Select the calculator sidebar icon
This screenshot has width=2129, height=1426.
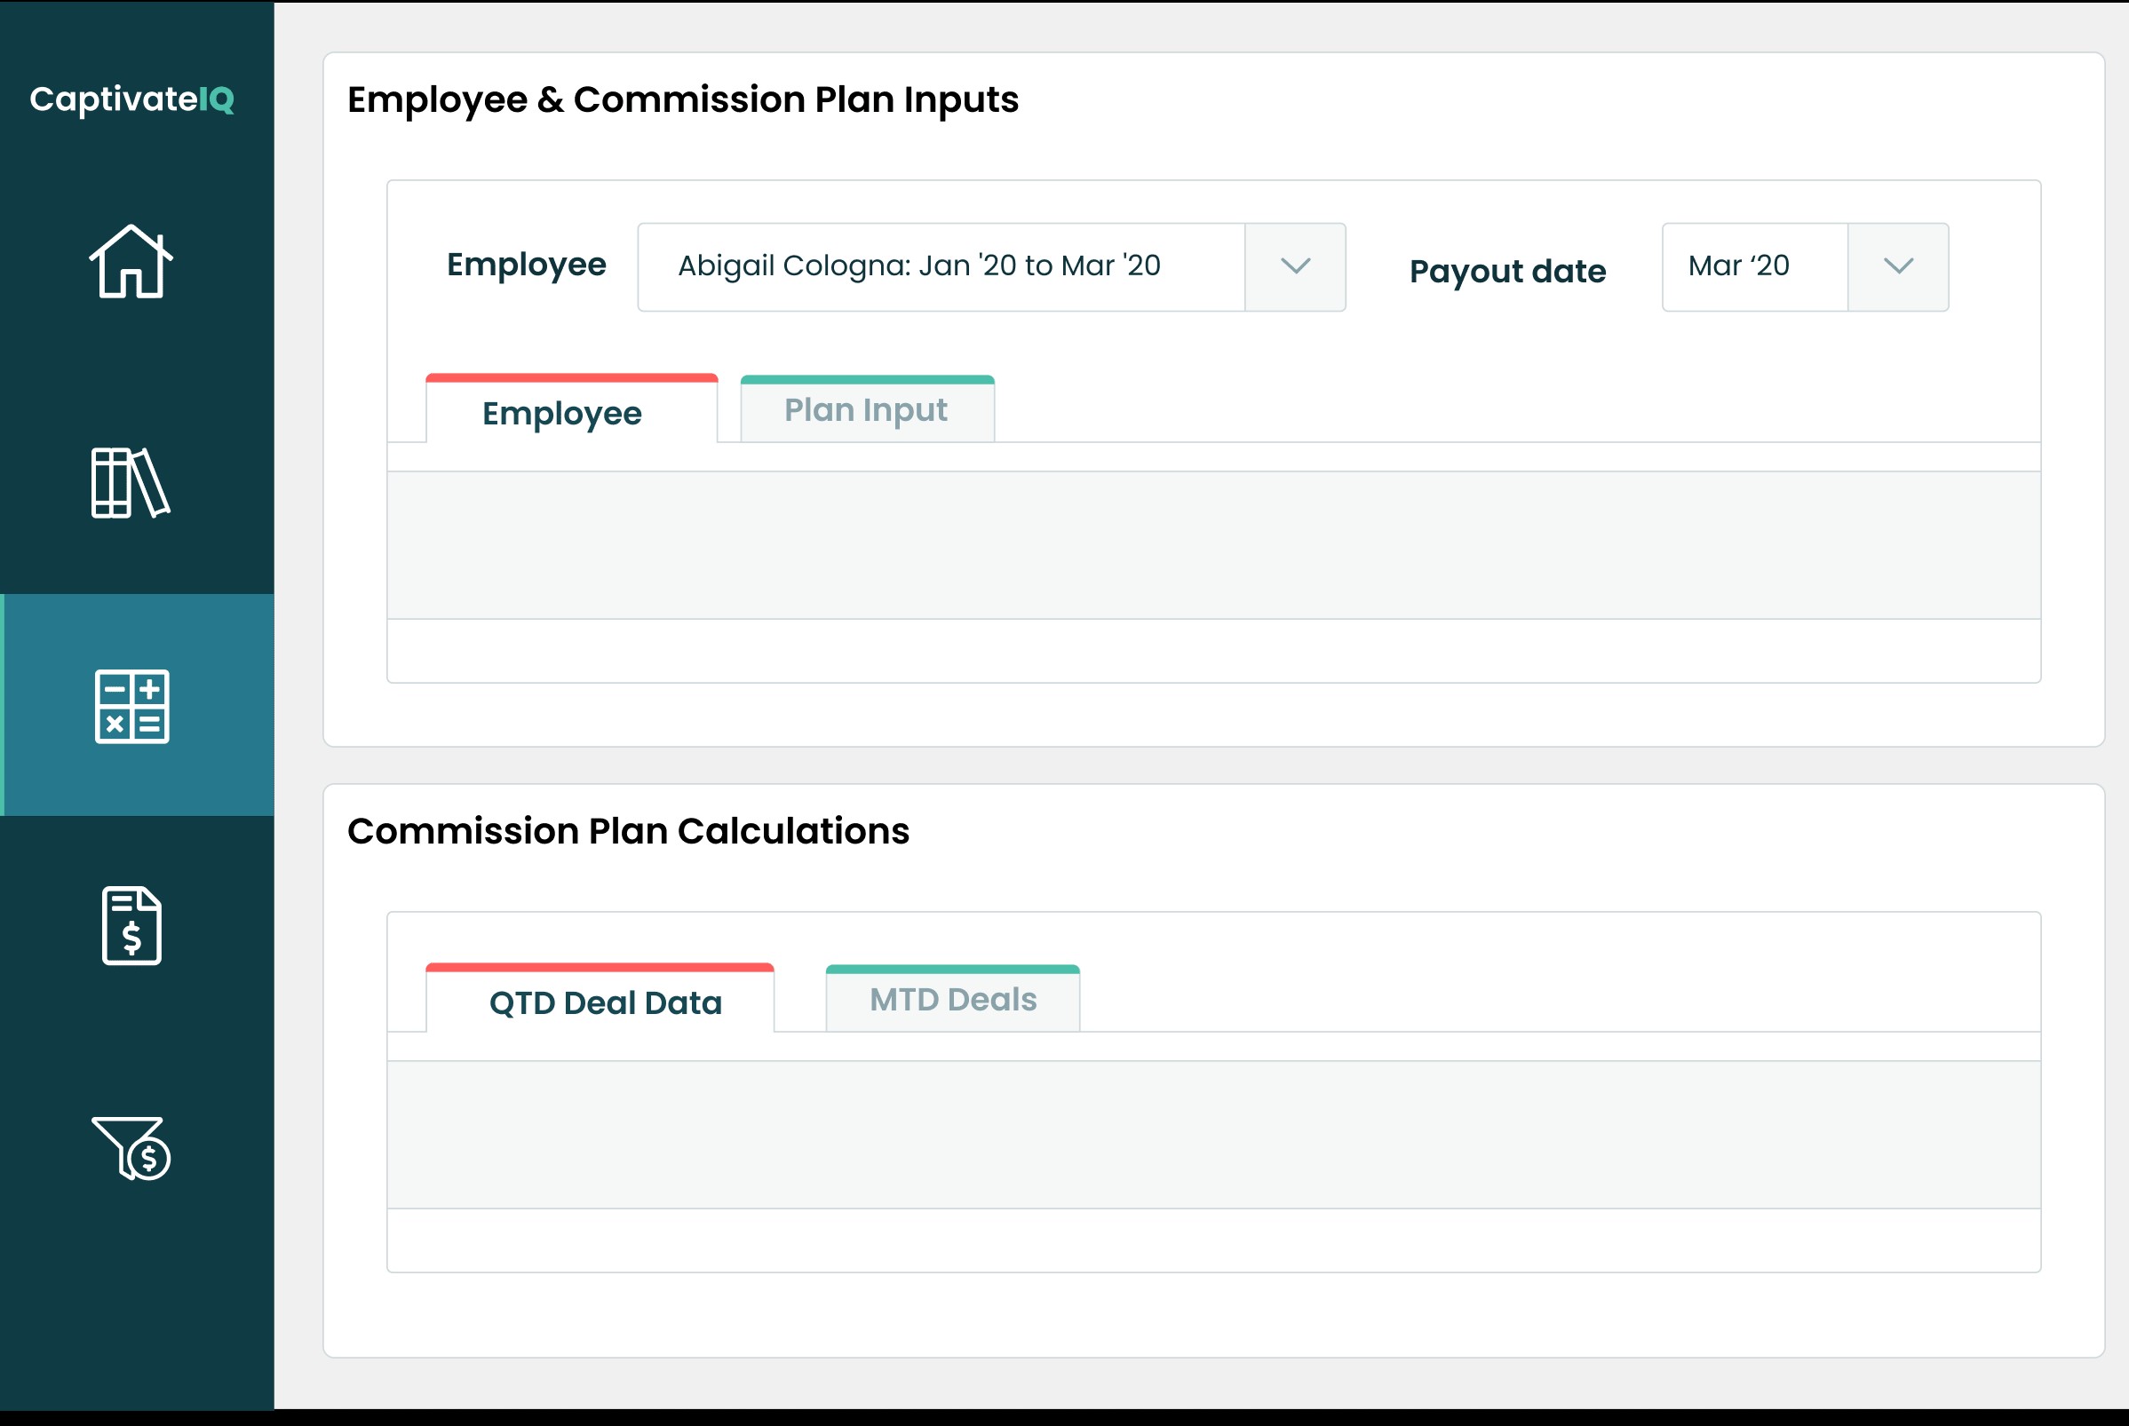[x=131, y=707]
